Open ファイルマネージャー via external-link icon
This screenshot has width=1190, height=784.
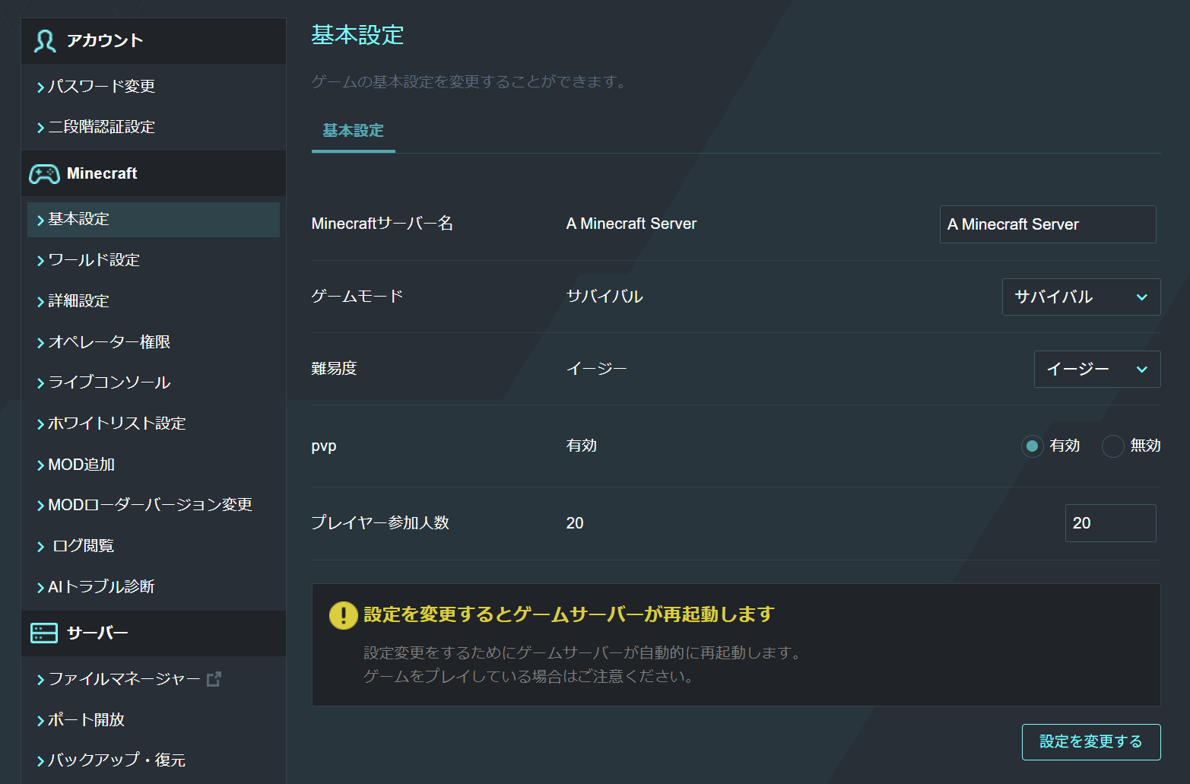(x=215, y=679)
